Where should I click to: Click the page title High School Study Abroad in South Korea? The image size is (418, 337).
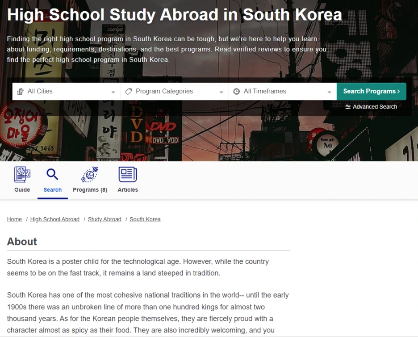click(174, 15)
